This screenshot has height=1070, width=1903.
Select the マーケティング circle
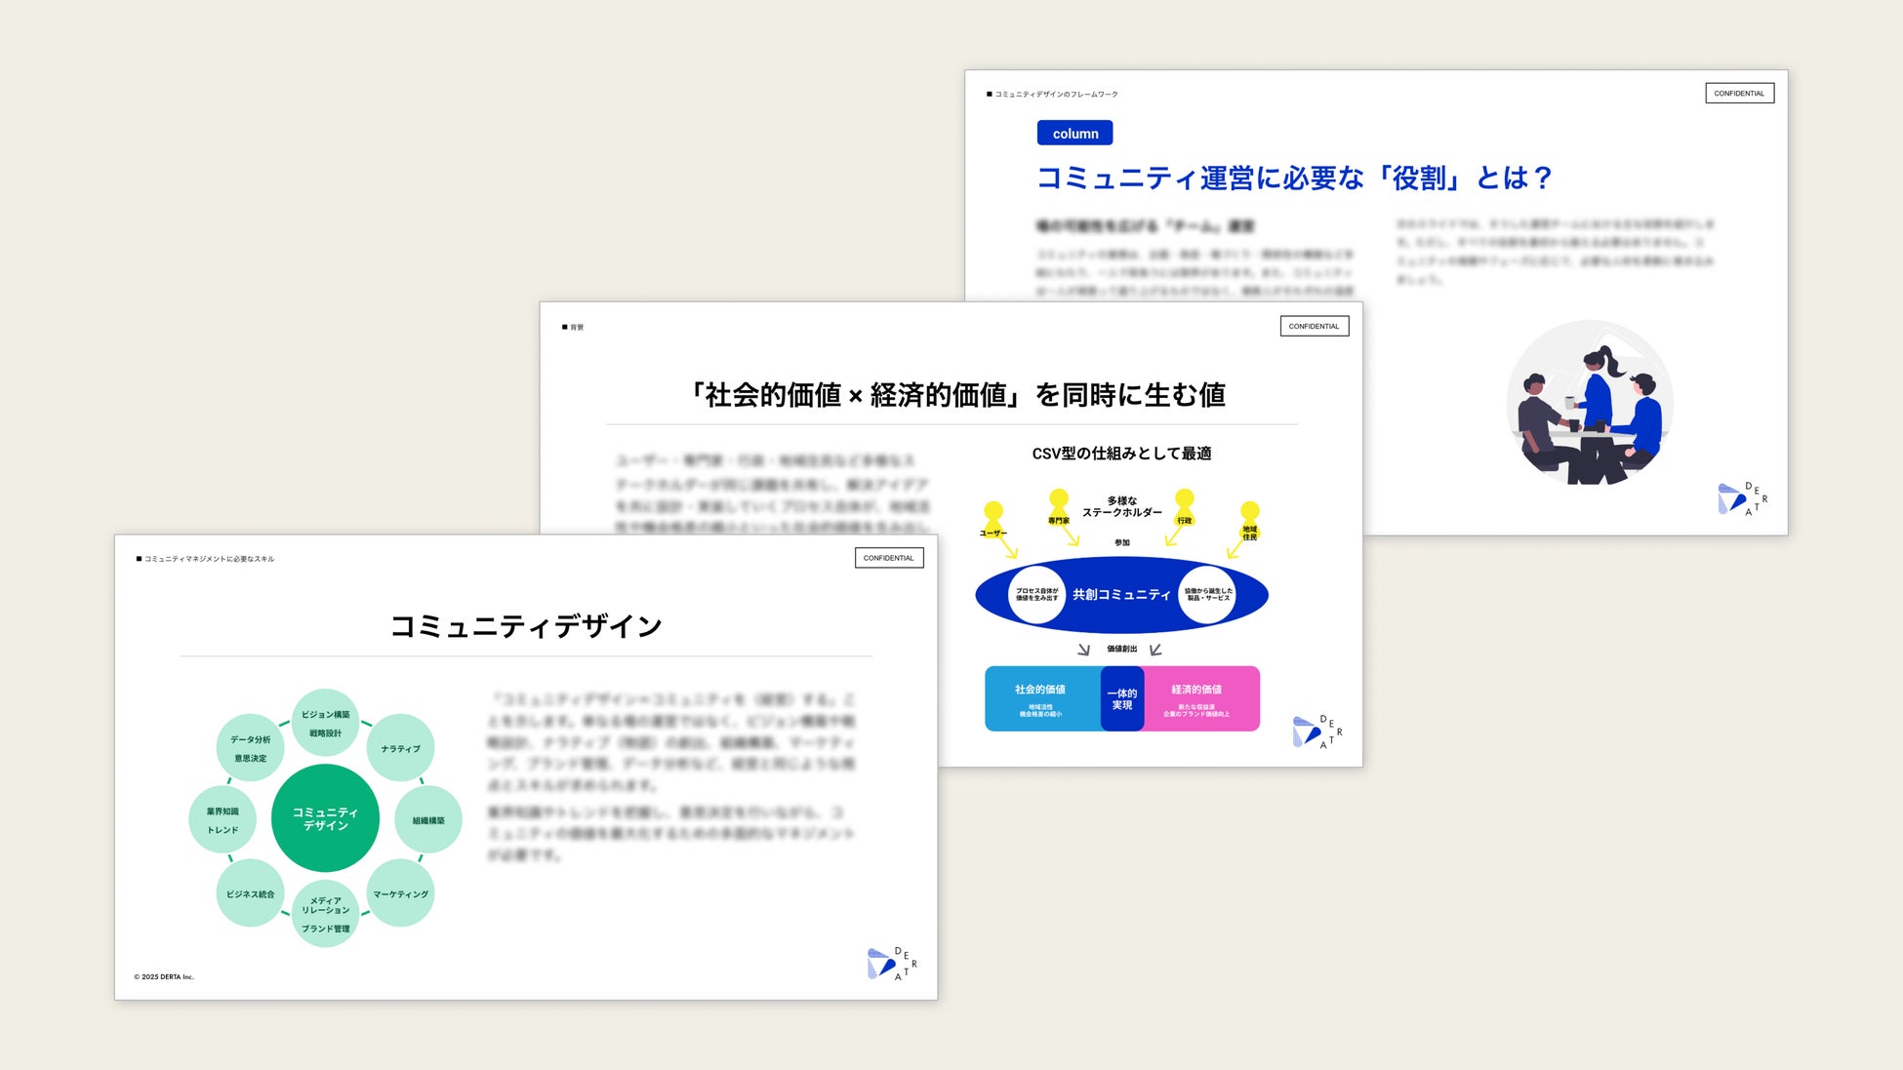[x=400, y=893]
